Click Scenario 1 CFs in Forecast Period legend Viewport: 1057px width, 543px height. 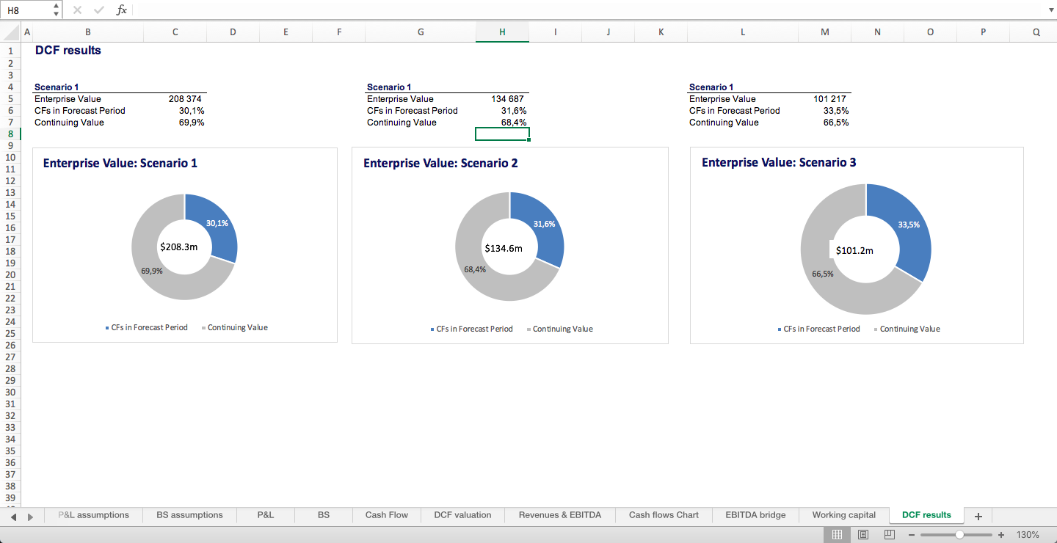[146, 327]
